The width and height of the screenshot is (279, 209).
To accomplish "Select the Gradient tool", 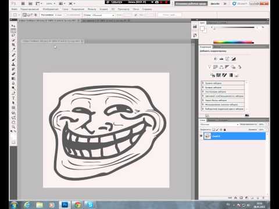I will 13,78.
